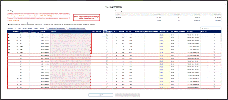Tick the override certifications checkbox on line 86

coord(107,38)
